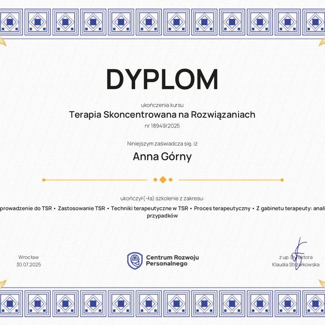Click the topic 'Zastosowanie TSR'
The height and width of the screenshot is (325, 325).
coord(81,208)
